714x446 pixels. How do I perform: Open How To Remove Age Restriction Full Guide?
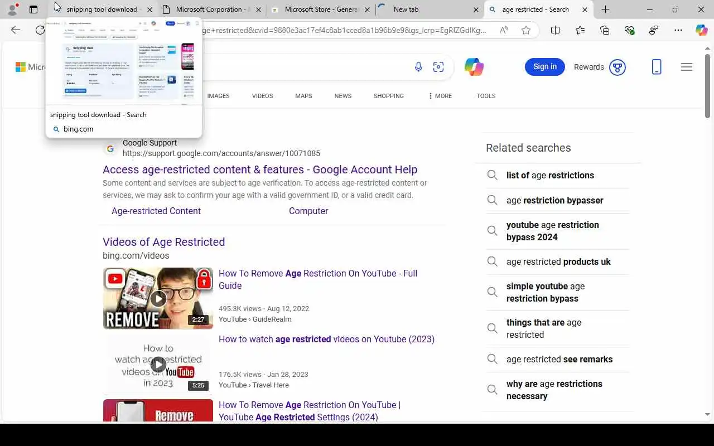pyautogui.click(x=318, y=279)
